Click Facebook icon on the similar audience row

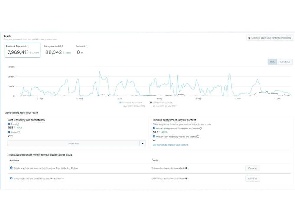click(x=11, y=178)
